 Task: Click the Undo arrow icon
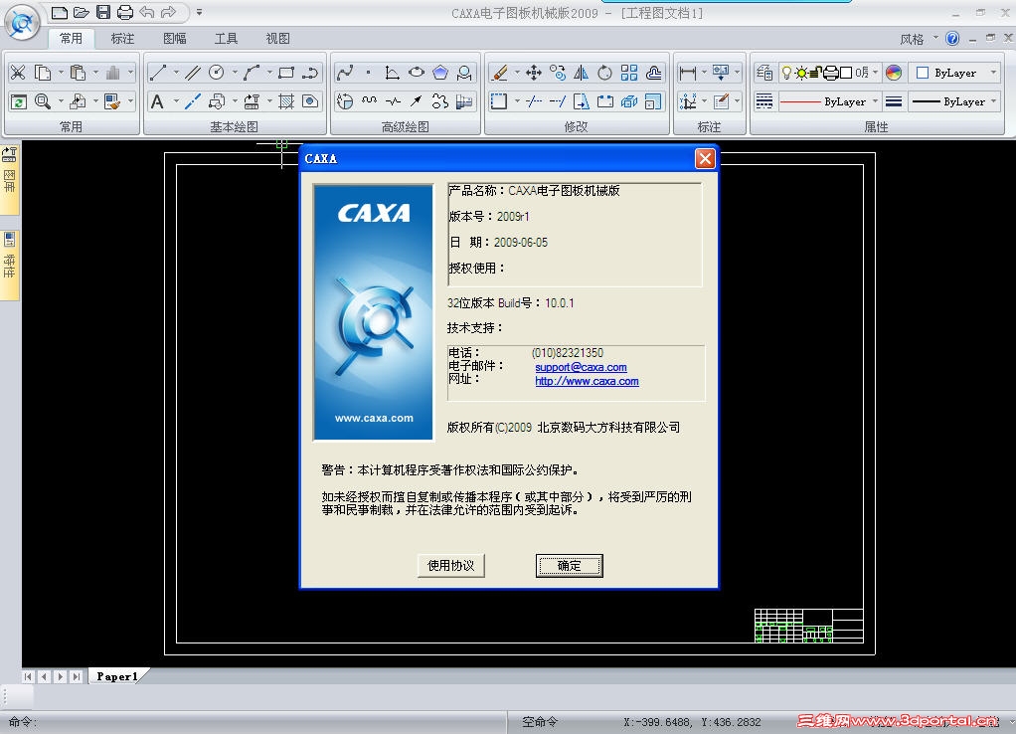[x=147, y=12]
